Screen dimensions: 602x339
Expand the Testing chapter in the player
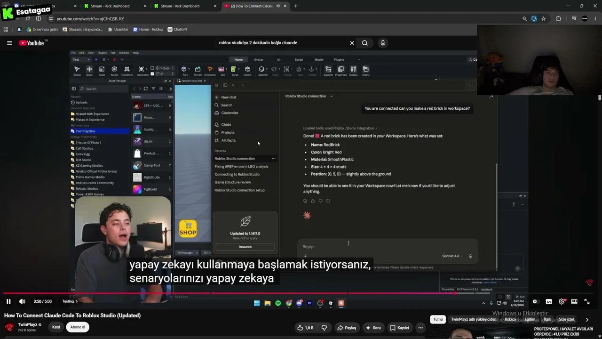70,301
